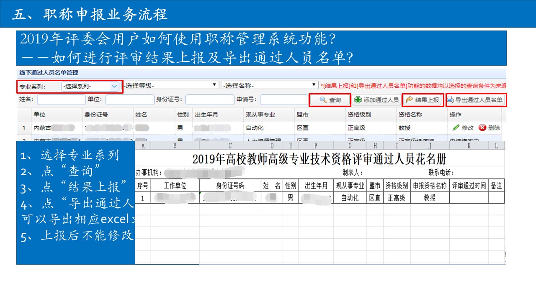Click the 现从事专业 column header
Viewport: 536px width, 301px height.
(260, 115)
